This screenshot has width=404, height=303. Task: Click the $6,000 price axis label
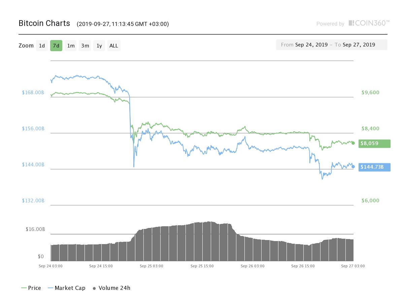point(370,200)
